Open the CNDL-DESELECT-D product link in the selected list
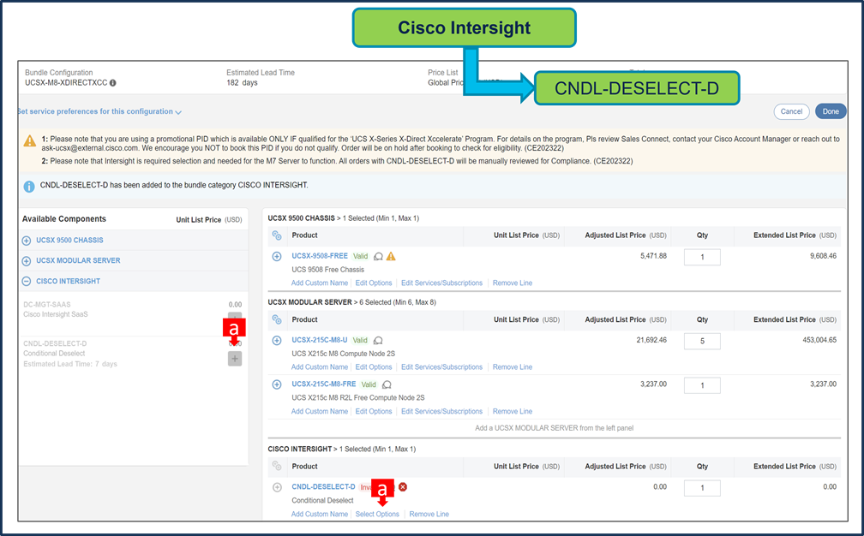 (x=323, y=487)
